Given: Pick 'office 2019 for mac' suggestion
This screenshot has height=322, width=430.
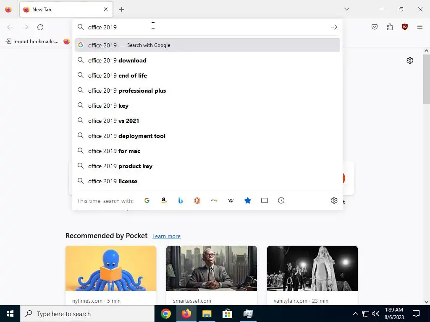Looking at the screenshot, I should pyautogui.click(x=207, y=151).
